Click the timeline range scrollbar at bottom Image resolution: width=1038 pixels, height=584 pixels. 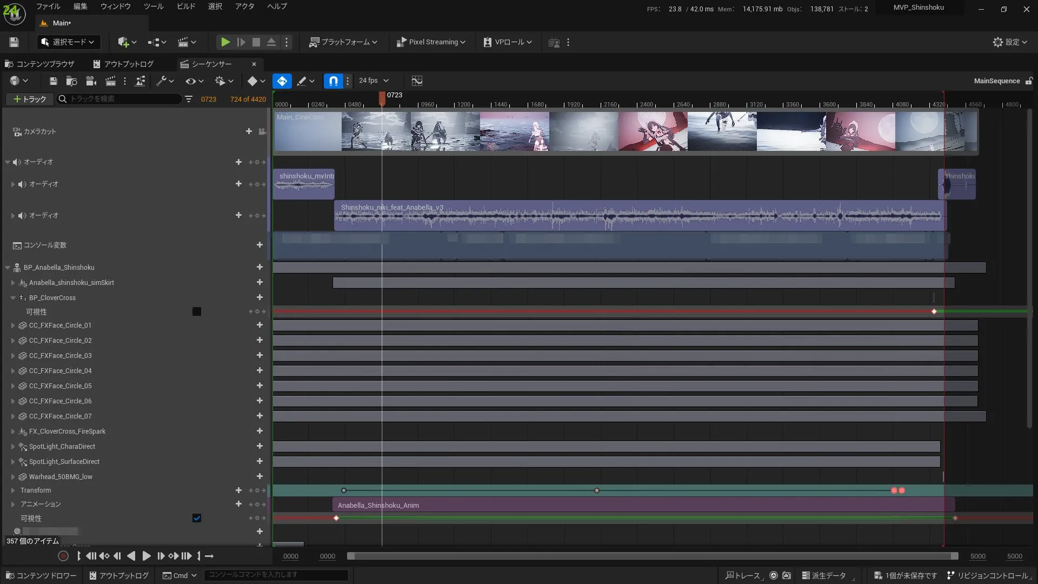651,556
